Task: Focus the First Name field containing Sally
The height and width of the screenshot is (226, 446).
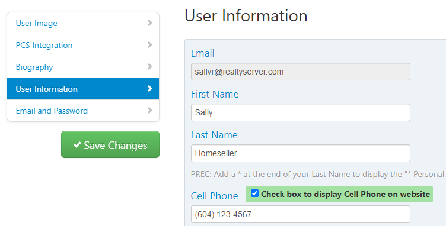Action: pos(301,112)
